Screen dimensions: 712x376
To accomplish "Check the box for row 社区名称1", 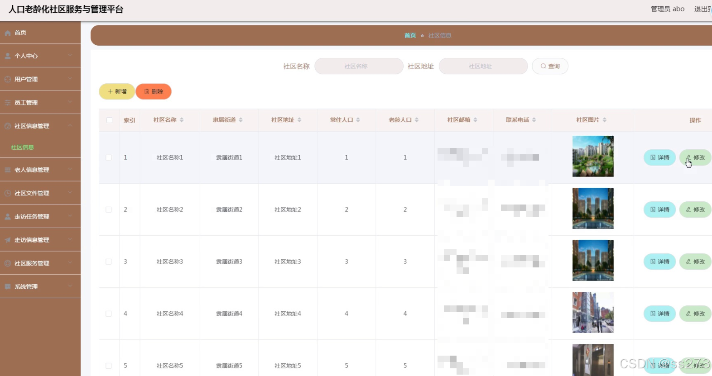I will click(x=109, y=157).
